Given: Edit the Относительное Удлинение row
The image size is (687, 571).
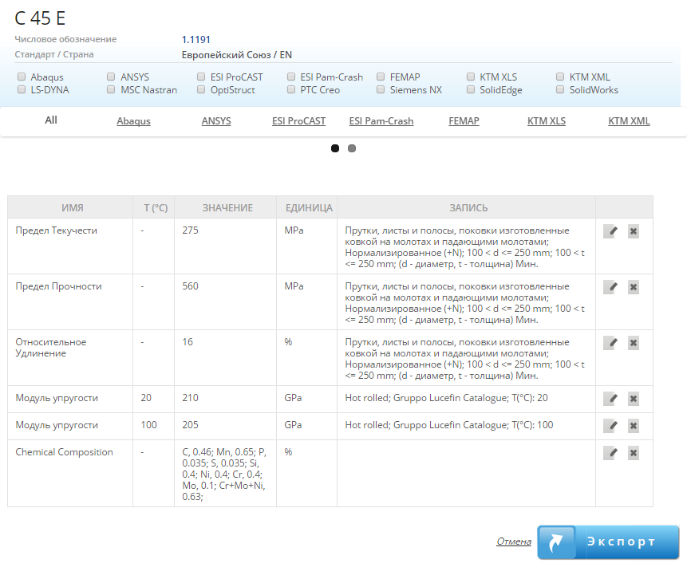Looking at the screenshot, I should (x=610, y=343).
